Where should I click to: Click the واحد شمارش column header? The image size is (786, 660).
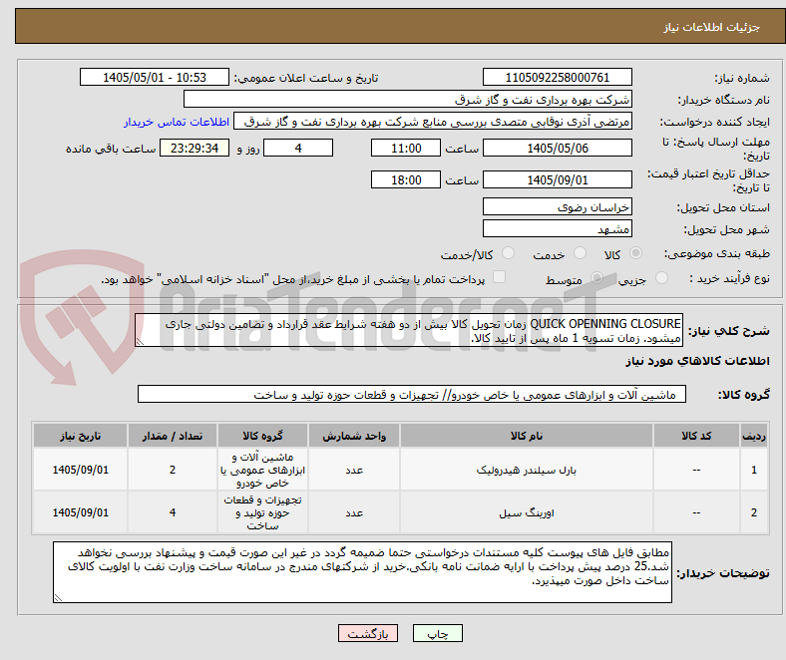pyautogui.click(x=354, y=436)
